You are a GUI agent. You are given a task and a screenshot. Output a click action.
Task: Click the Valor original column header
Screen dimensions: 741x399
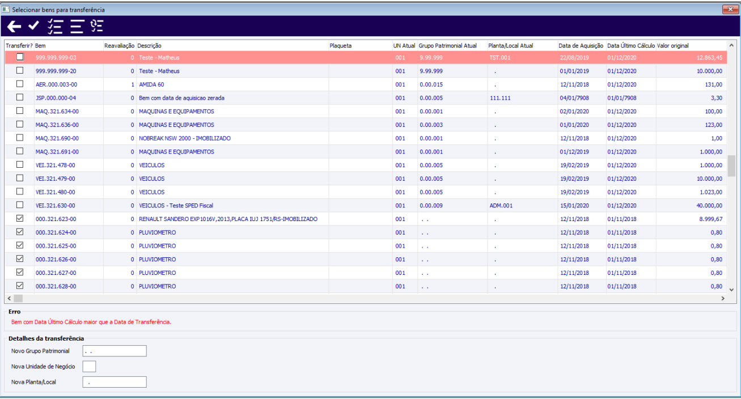pyautogui.click(x=691, y=45)
